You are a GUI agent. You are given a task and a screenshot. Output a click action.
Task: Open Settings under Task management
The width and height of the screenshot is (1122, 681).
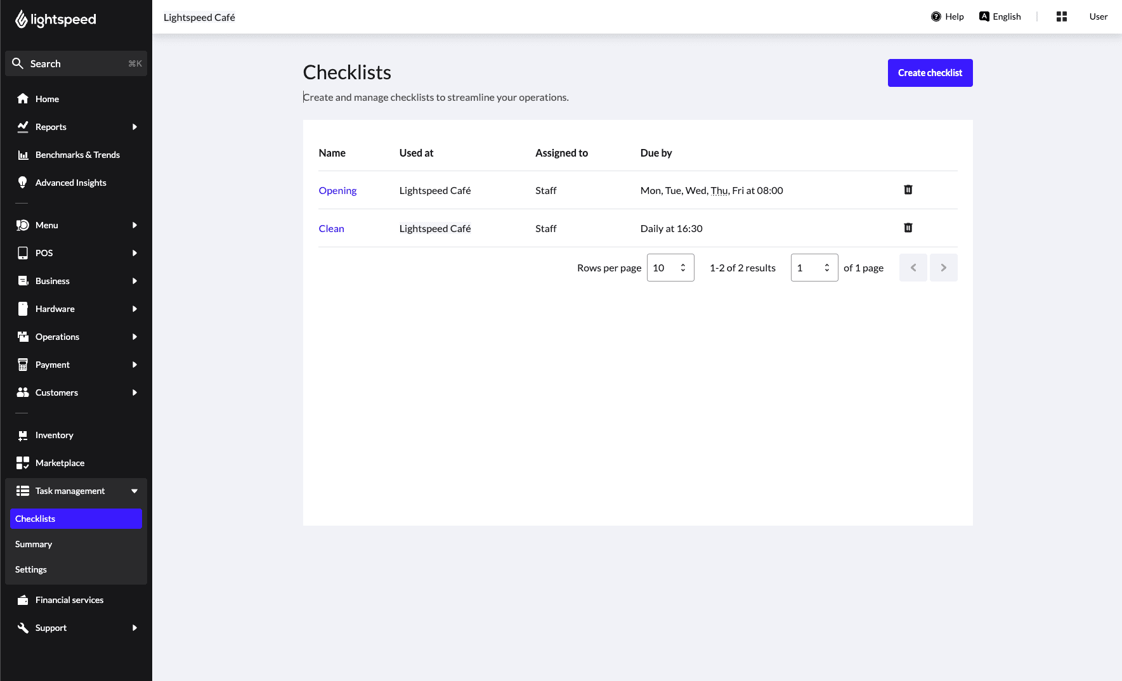[30, 569]
